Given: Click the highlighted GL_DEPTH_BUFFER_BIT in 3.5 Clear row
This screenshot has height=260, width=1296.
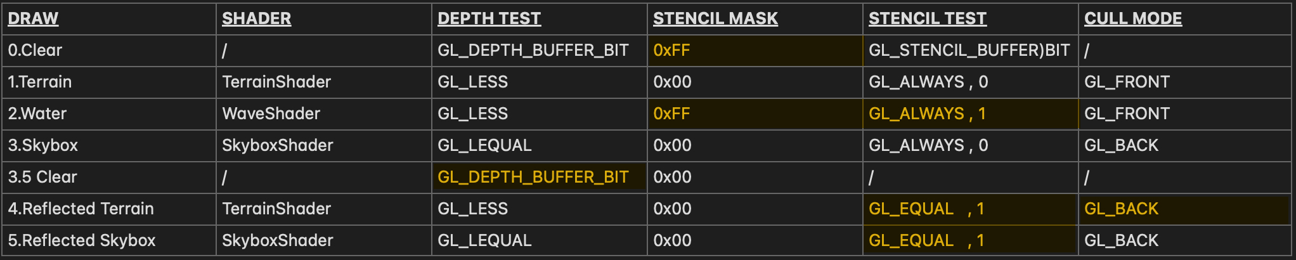Looking at the screenshot, I should 539,177.
